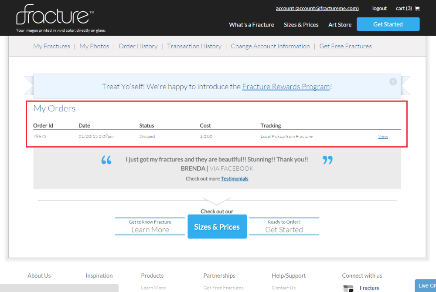436x292 pixels.
Task: Click Inspiration footer heading
Action: click(99, 275)
